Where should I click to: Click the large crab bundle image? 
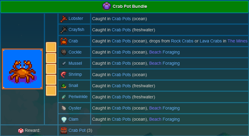click(22, 69)
